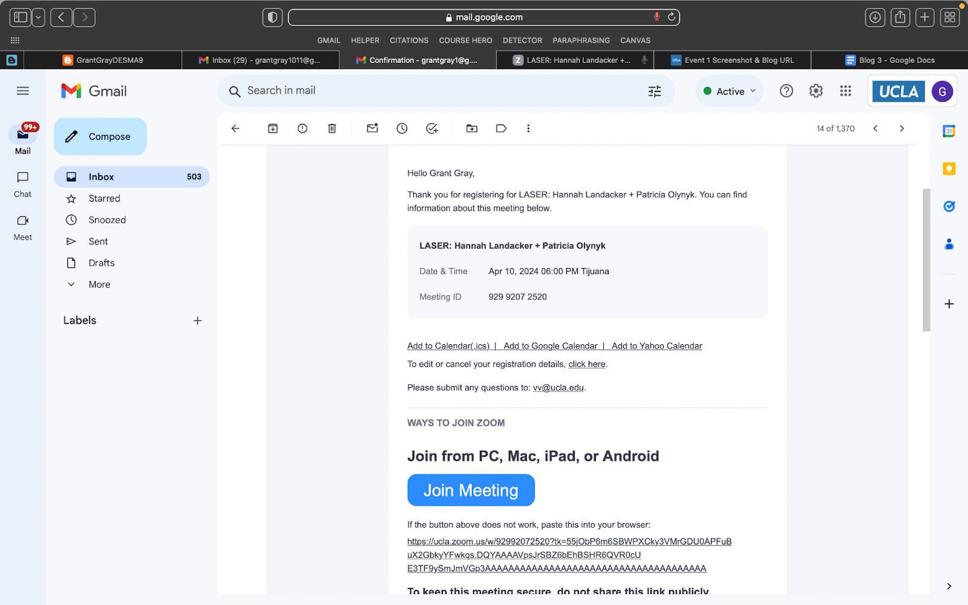This screenshot has height=605, width=968.
Task: Open Google account avatar G
Action: (942, 91)
